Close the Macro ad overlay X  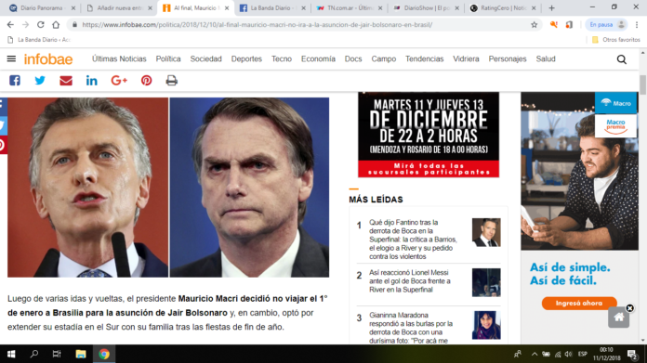[x=629, y=308]
